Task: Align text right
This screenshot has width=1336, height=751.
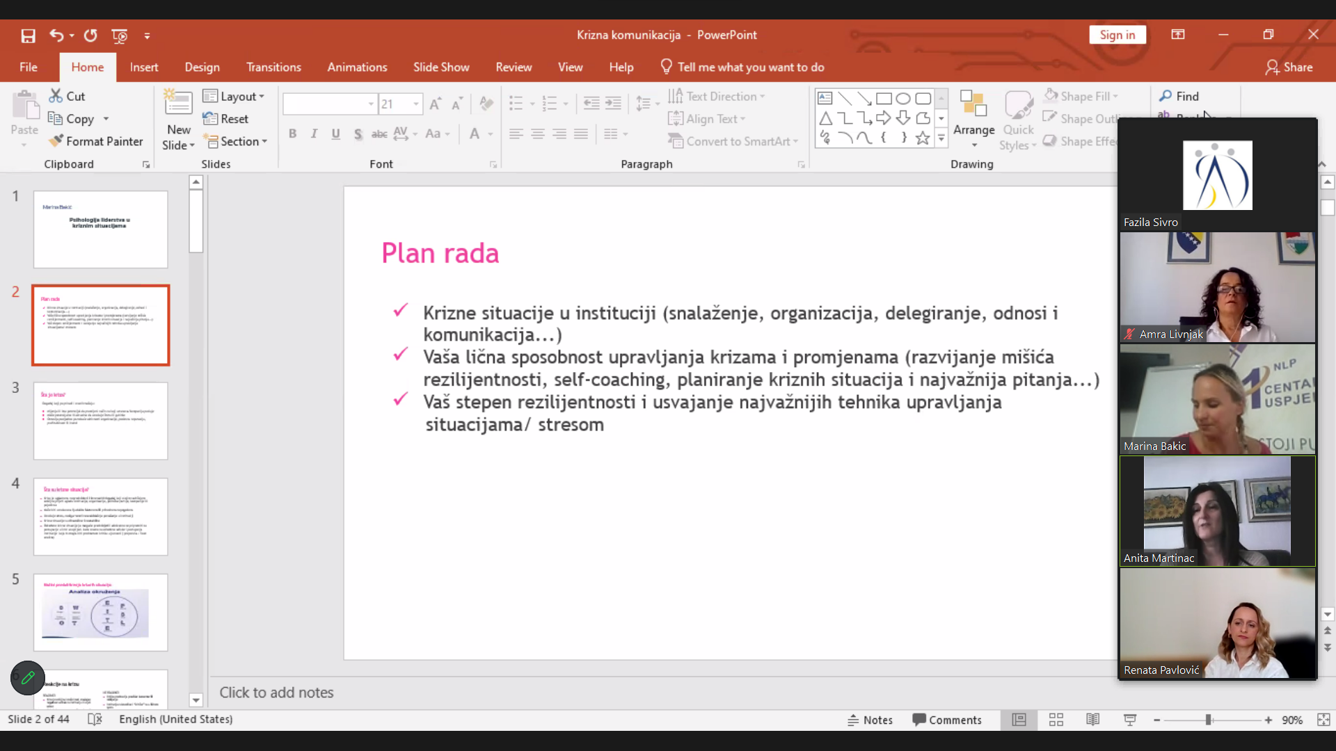Action: click(x=559, y=134)
